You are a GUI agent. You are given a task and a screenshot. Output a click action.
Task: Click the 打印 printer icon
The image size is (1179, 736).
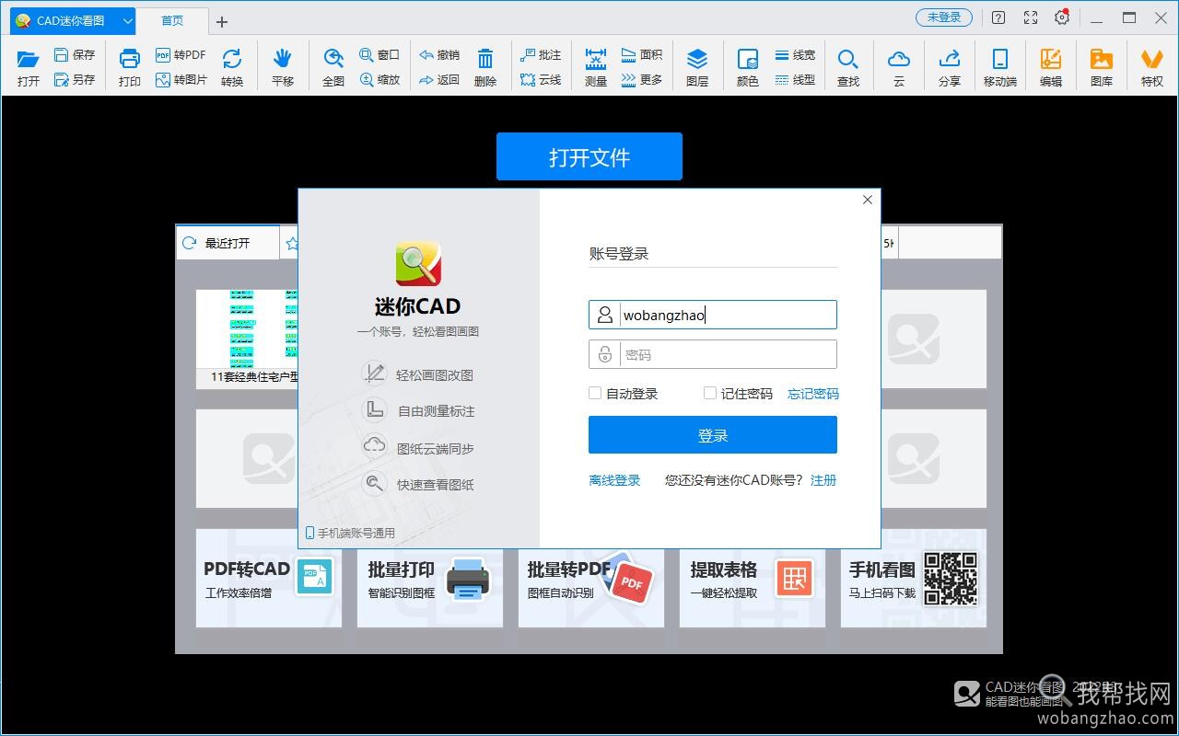coord(130,59)
